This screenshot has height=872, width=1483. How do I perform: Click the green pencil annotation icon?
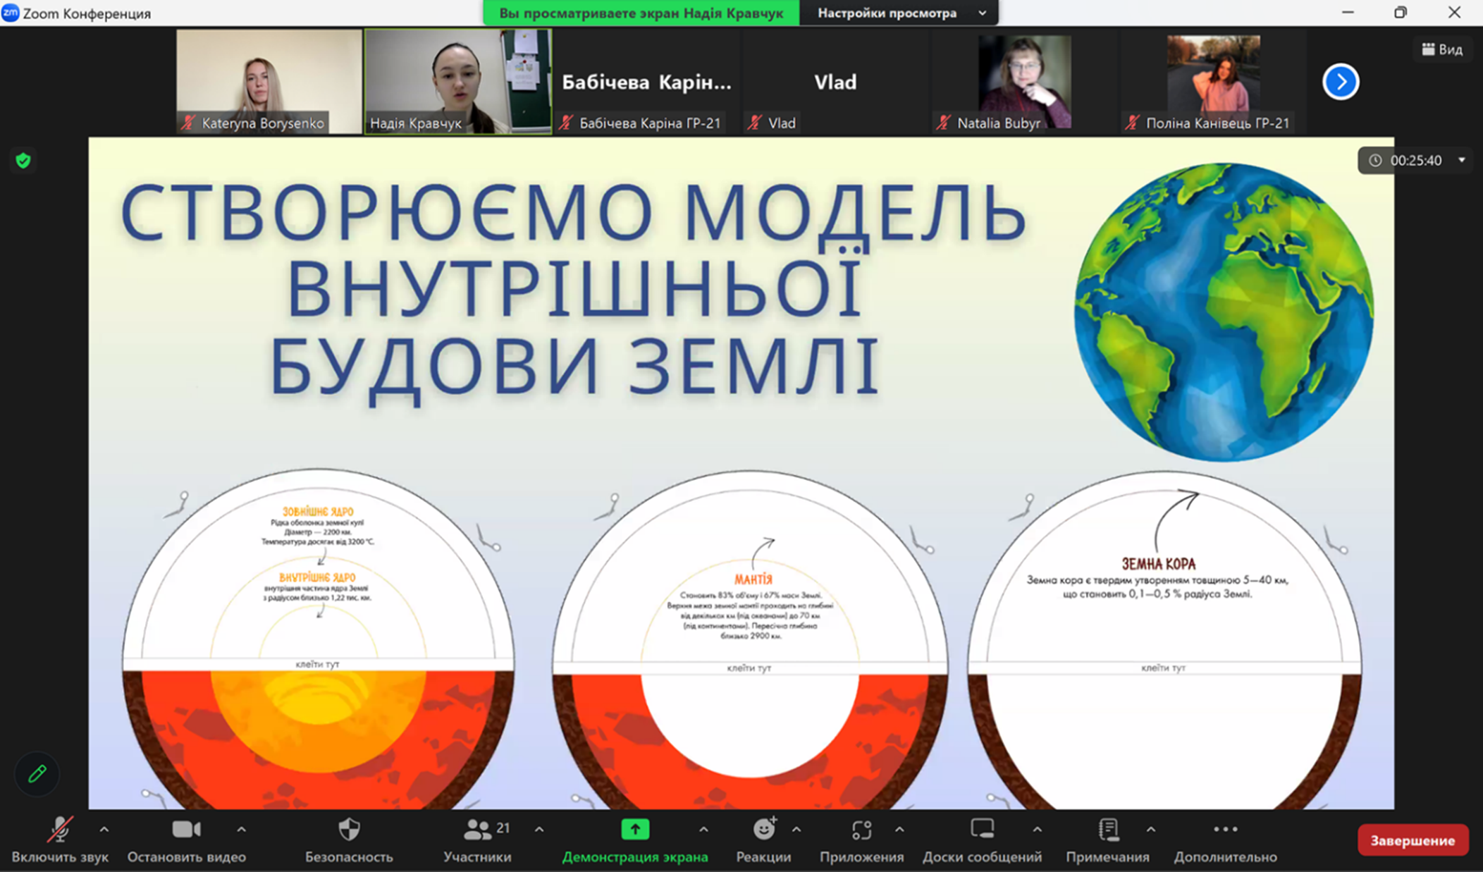[37, 774]
